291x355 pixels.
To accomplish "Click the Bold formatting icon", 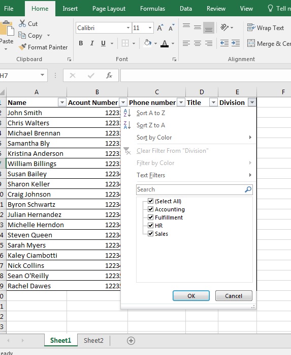I will pyautogui.click(x=81, y=43).
